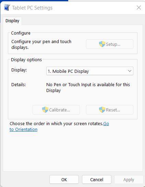The height and width of the screenshot is (187, 145).
Task: Click the 'Choose the order in which your screen rotates' text
Action: click(56, 124)
